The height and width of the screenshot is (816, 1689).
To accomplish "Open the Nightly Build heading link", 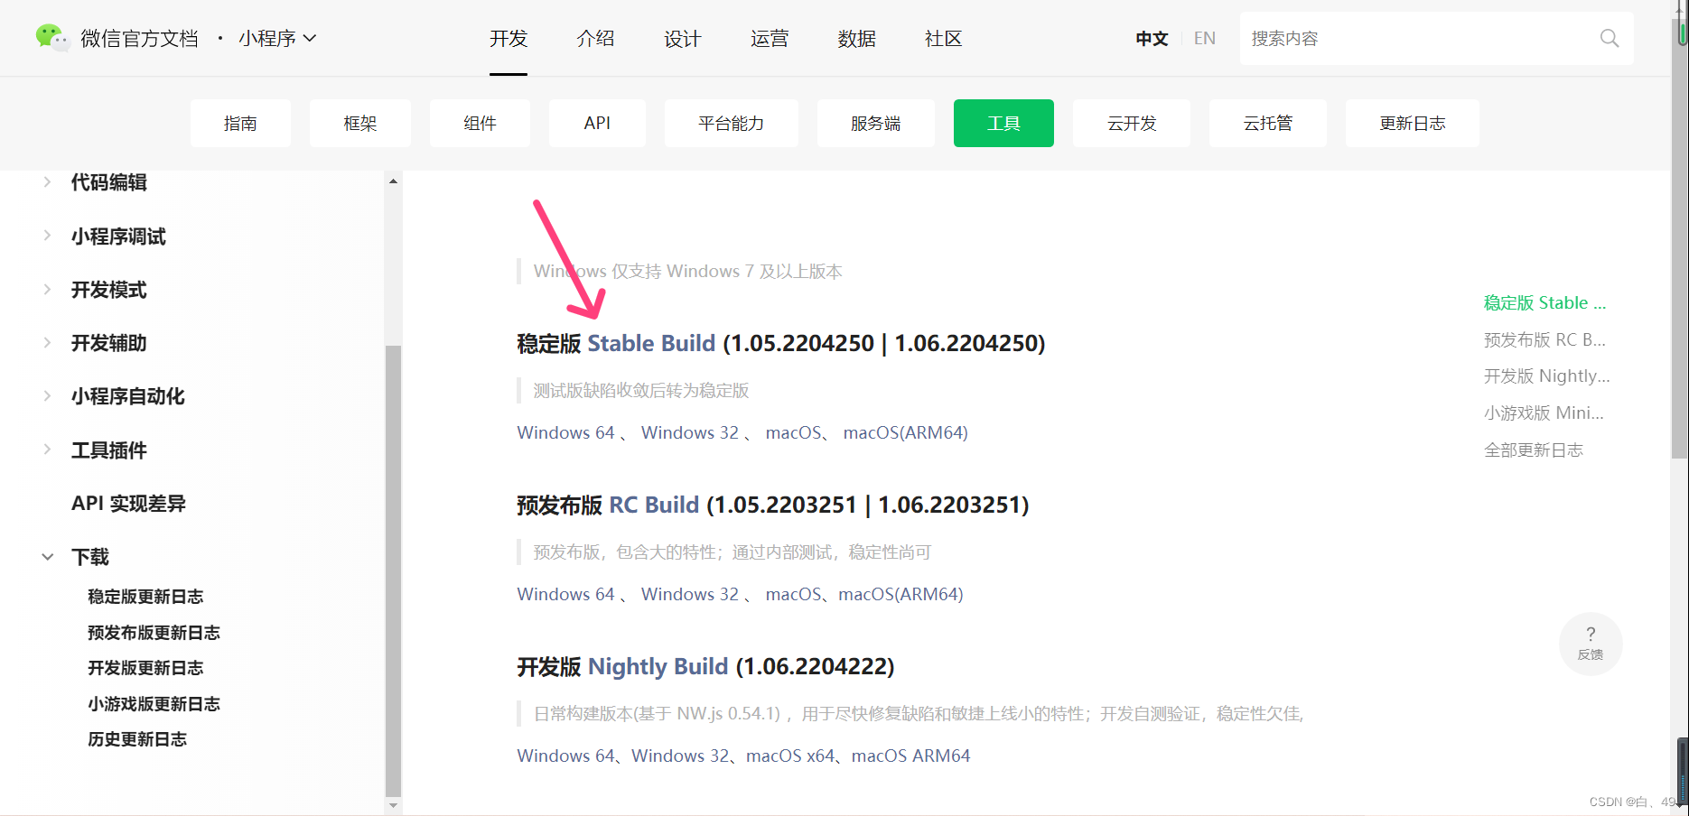I will click(x=658, y=666).
